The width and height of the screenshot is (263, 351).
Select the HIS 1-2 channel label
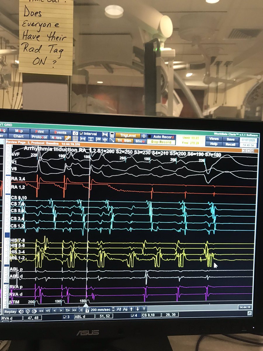17,258
